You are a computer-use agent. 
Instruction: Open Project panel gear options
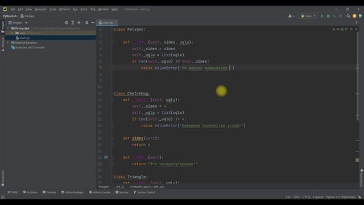coord(86,23)
